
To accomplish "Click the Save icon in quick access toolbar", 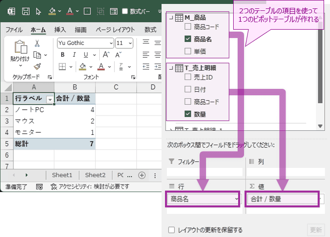I will [x=26, y=11].
